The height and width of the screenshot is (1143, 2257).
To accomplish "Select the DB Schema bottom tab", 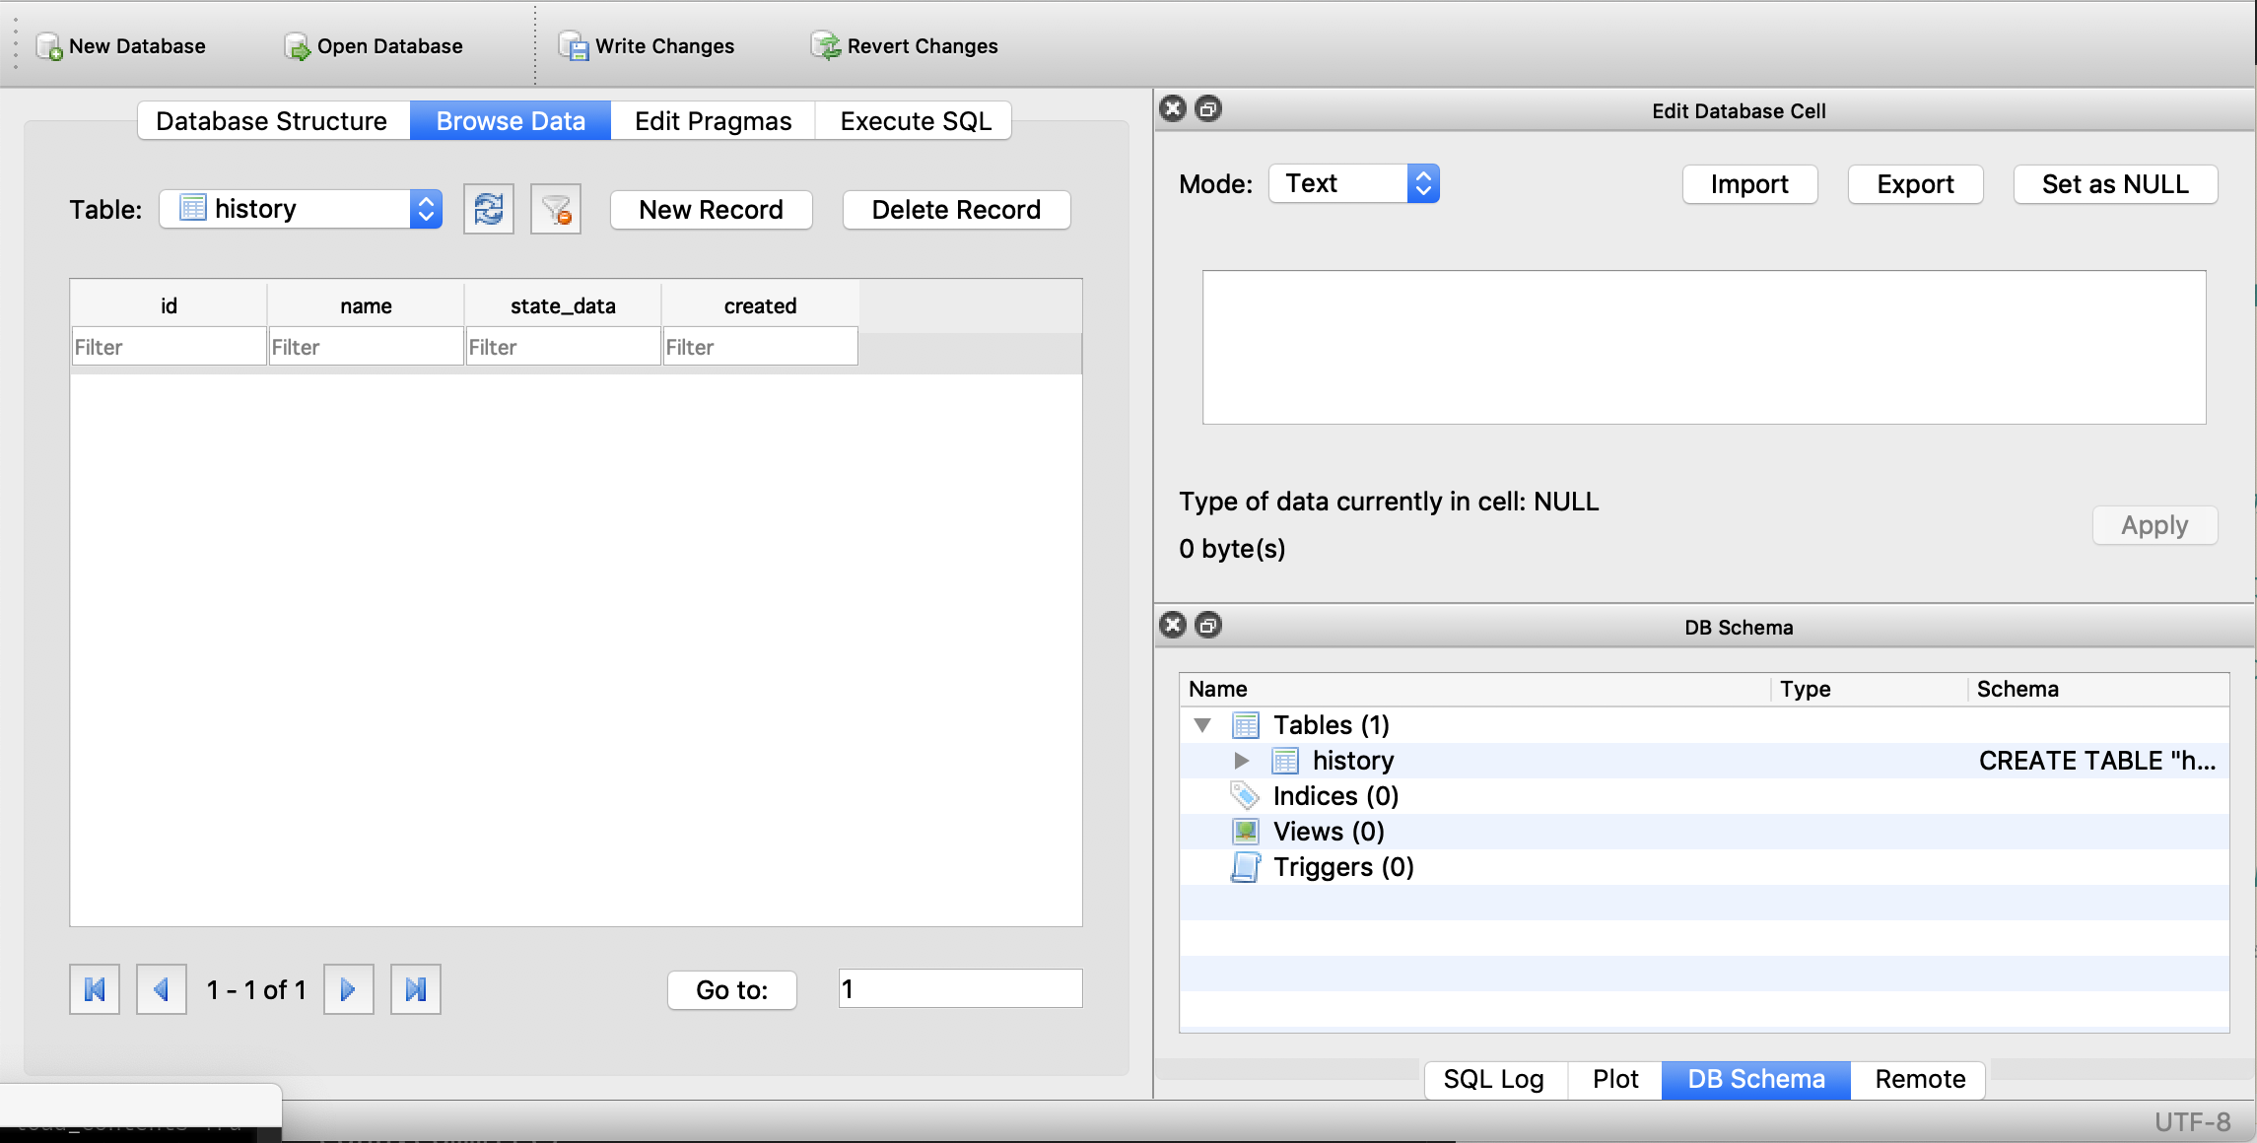I will [x=1756, y=1079].
